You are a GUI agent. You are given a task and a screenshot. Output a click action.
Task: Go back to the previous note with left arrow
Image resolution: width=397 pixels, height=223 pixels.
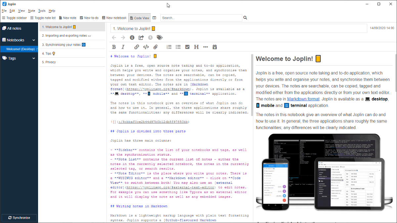[x=114, y=38]
